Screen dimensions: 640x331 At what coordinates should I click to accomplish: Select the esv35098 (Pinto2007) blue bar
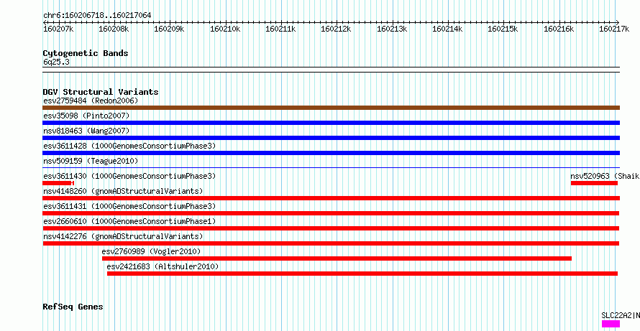(331, 123)
